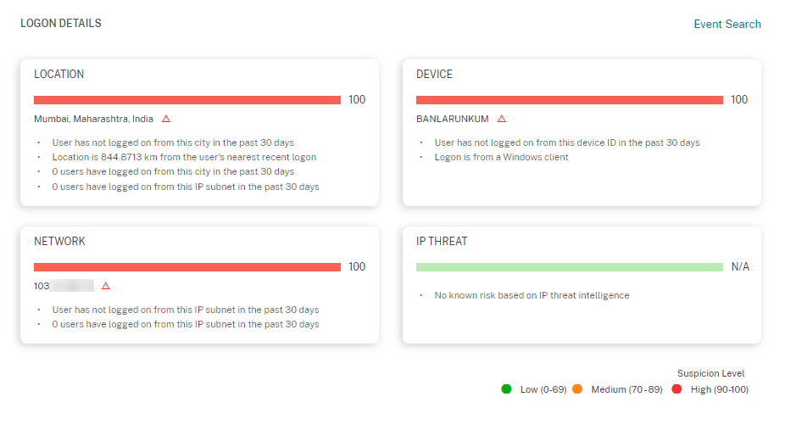785x436 pixels.
Task: Select the Mumbai, Maharashtra, India location text
Action: [94, 119]
